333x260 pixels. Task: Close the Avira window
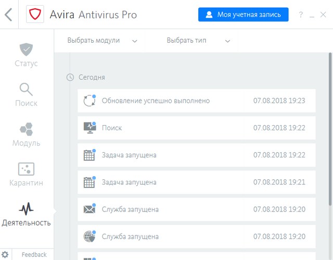(323, 15)
